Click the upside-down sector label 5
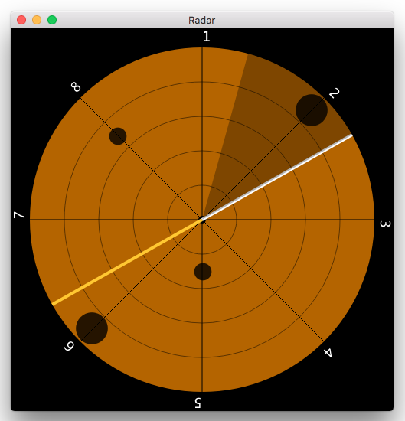405x421 pixels. [198, 403]
